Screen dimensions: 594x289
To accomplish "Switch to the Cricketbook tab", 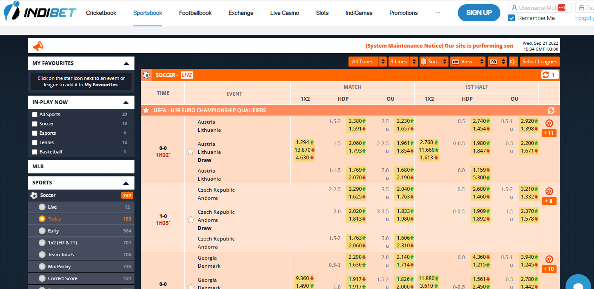I will 101,13.
